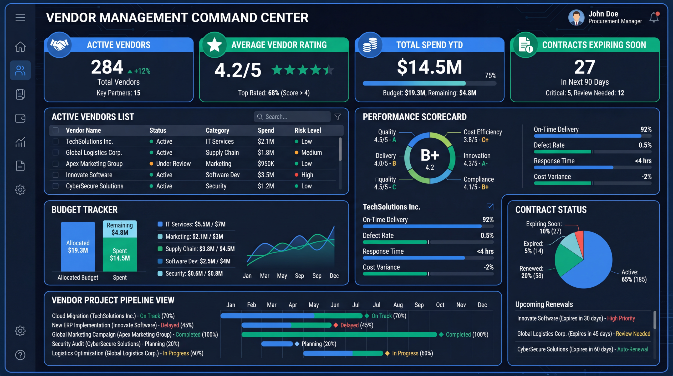Check the box for Global Logistics Corp.

click(x=55, y=152)
